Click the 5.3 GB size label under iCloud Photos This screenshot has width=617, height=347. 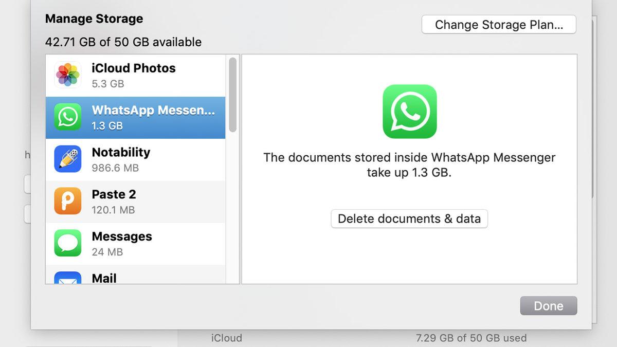[107, 83]
